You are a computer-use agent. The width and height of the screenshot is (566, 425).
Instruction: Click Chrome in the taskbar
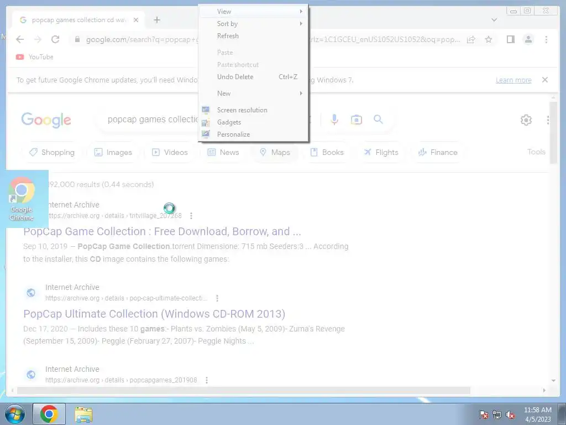click(49, 414)
